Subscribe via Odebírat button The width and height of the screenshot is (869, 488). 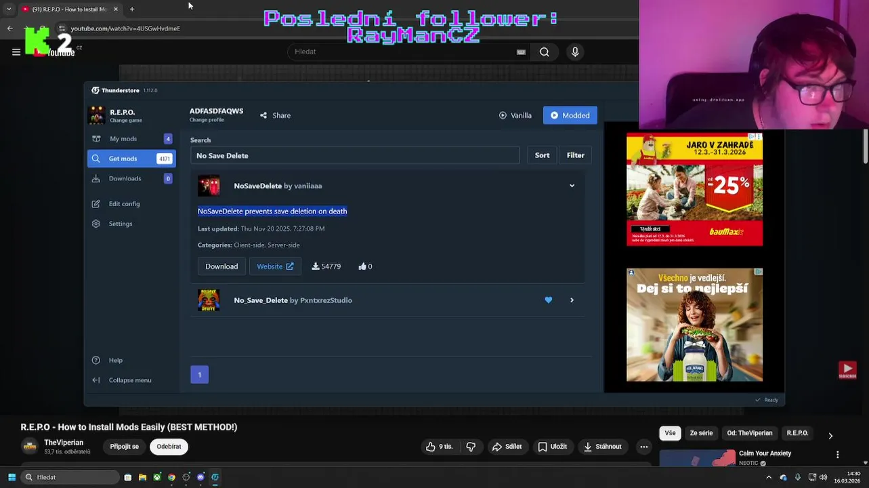click(169, 447)
